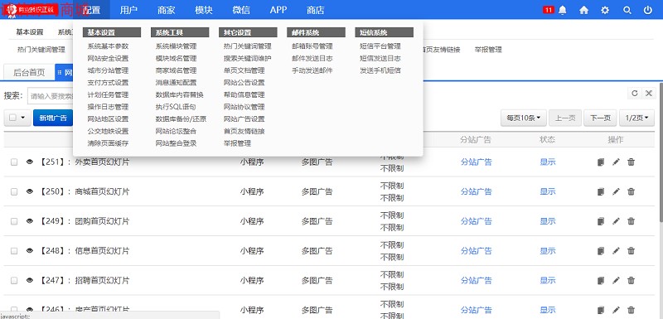Open the 每页10条 per-page dropdown

coord(524,118)
